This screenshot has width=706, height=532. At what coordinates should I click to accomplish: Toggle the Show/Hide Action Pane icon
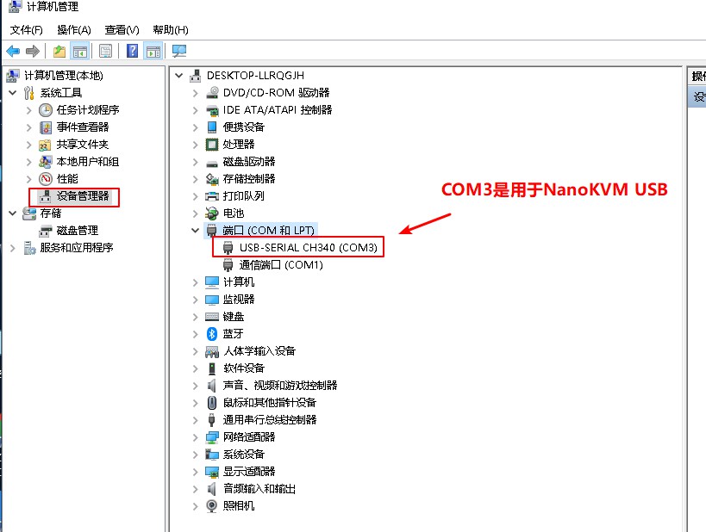tap(153, 52)
